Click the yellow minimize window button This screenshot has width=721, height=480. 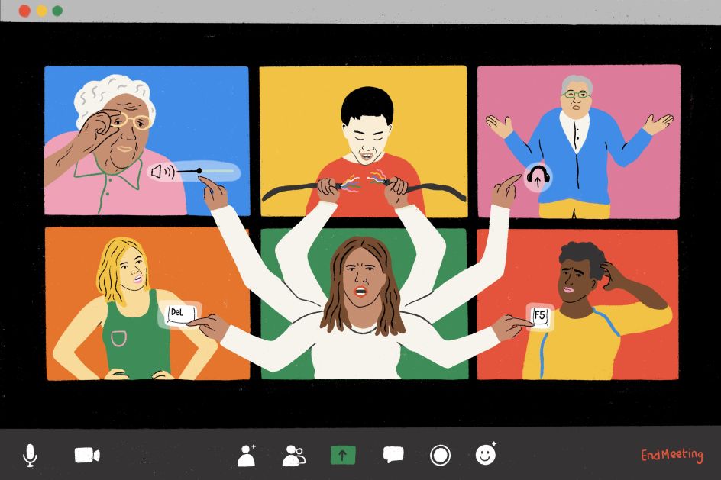pos(41,11)
